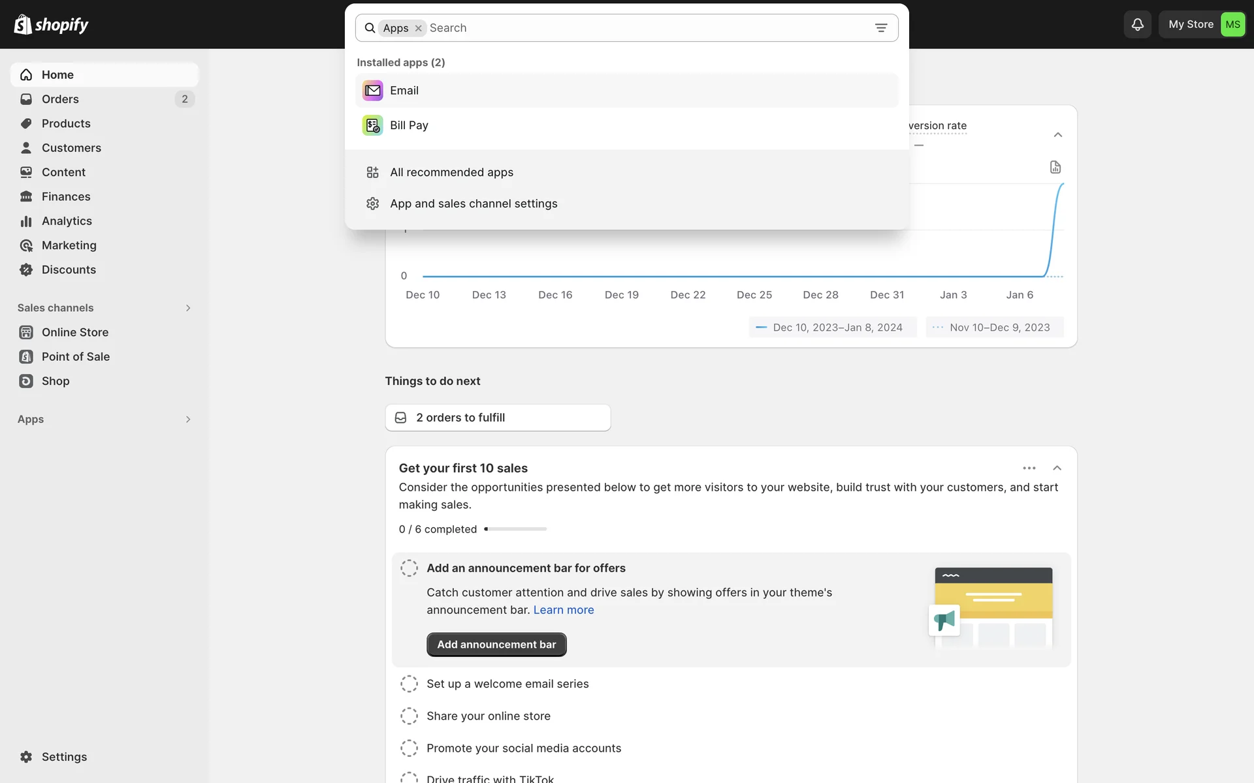1254x783 pixels.
Task: Expand the Sales channels section
Action: [187, 308]
